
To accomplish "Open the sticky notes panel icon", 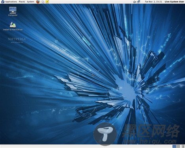I will (47, 2).
